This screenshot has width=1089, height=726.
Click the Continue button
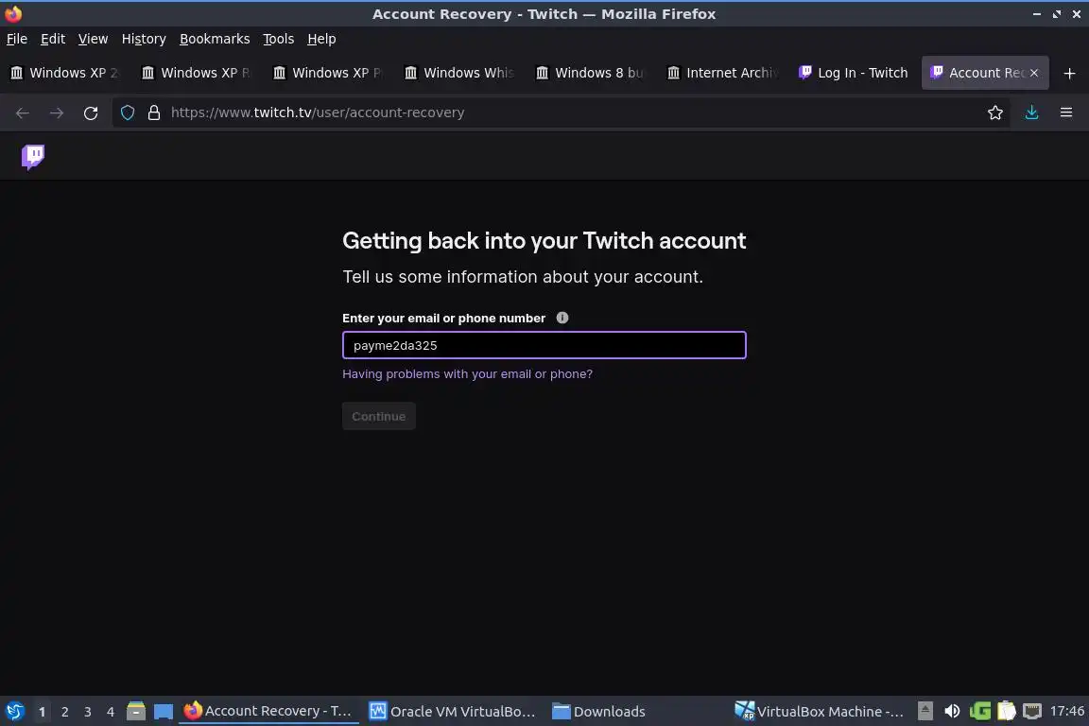[x=378, y=416]
